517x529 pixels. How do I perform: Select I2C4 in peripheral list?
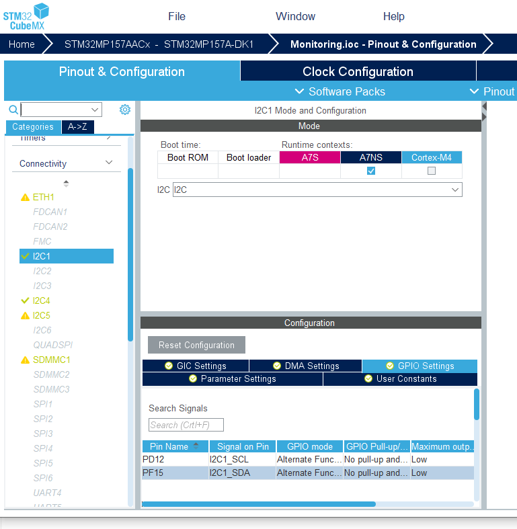tap(41, 300)
